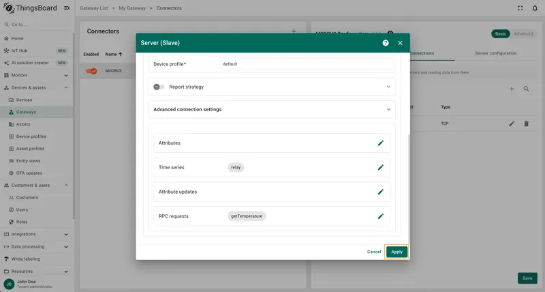
Task: Toggle fullscreen mode icon in top bar
Action: pos(520,8)
